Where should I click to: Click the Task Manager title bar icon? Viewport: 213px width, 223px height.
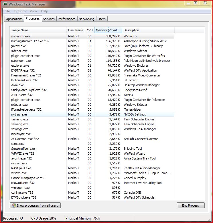coord(5,4)
